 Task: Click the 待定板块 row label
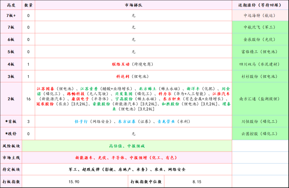coord(11,169)
